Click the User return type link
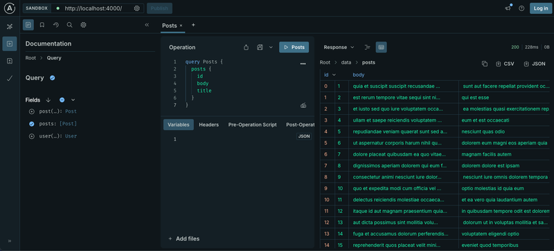 (71, 136)
